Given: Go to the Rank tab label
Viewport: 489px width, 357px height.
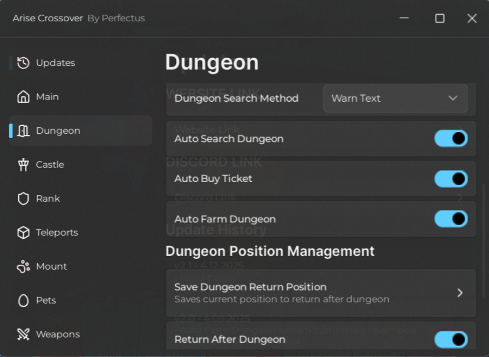Looking at the screenshot, I should (48, 198).
